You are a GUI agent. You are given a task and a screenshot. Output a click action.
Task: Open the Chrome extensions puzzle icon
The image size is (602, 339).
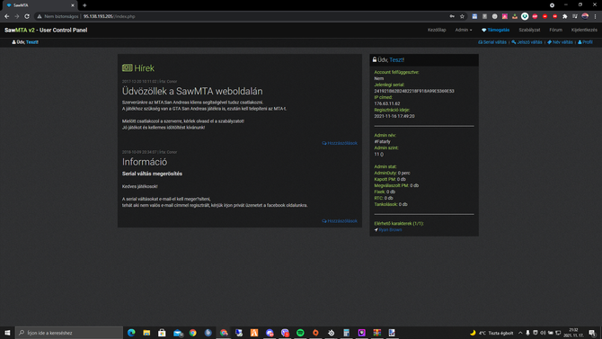(x=565, y=16)
